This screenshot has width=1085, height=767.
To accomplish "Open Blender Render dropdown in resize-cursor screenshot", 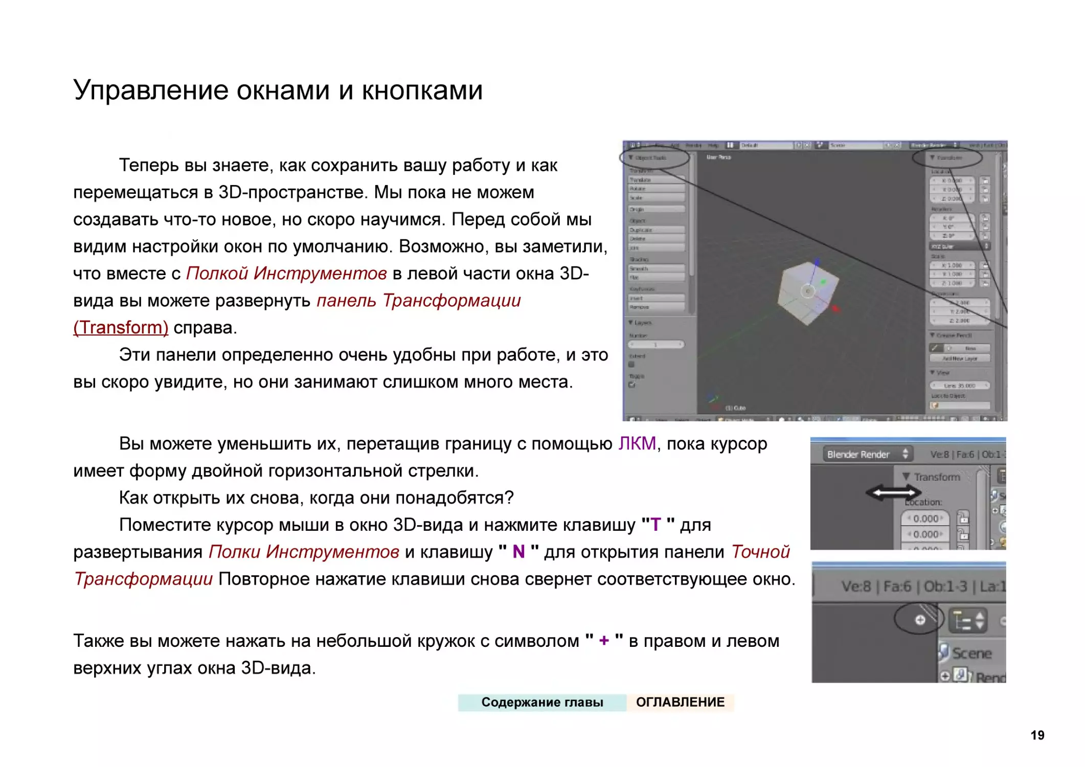I will point(867,454).
